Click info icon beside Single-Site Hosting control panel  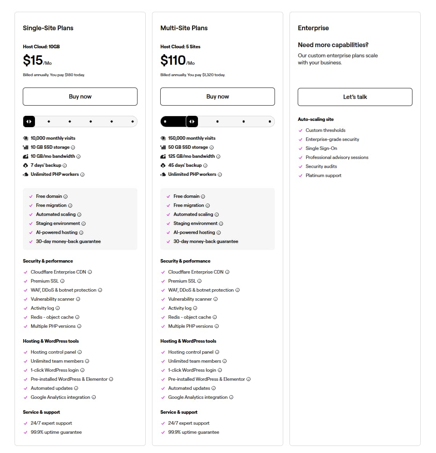[80, 352]
